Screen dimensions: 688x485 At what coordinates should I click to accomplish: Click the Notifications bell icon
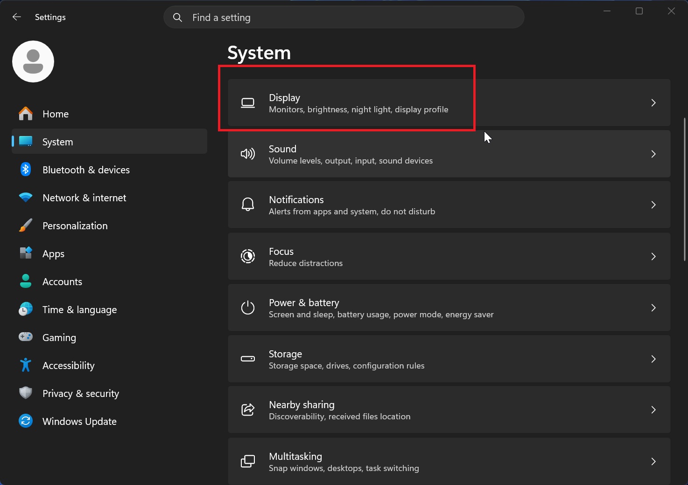pyautogui.click(x=248, y=205)
